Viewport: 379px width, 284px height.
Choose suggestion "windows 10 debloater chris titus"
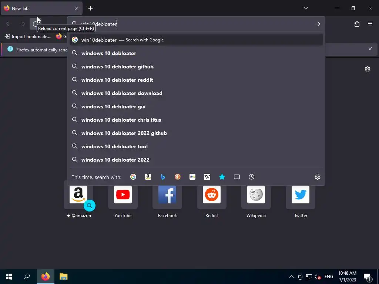click(196, 120)
